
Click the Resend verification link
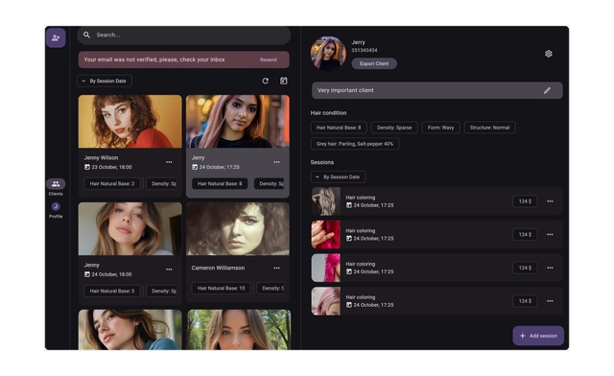pyautogui.click(x=269, y=59)
